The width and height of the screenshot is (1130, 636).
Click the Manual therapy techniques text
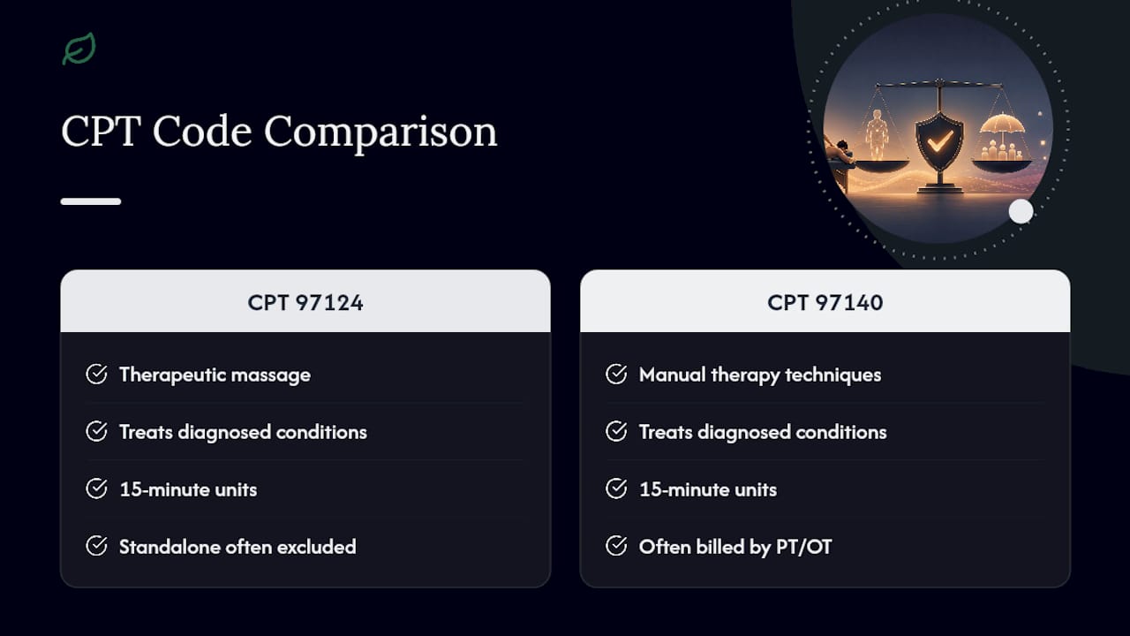760,375
